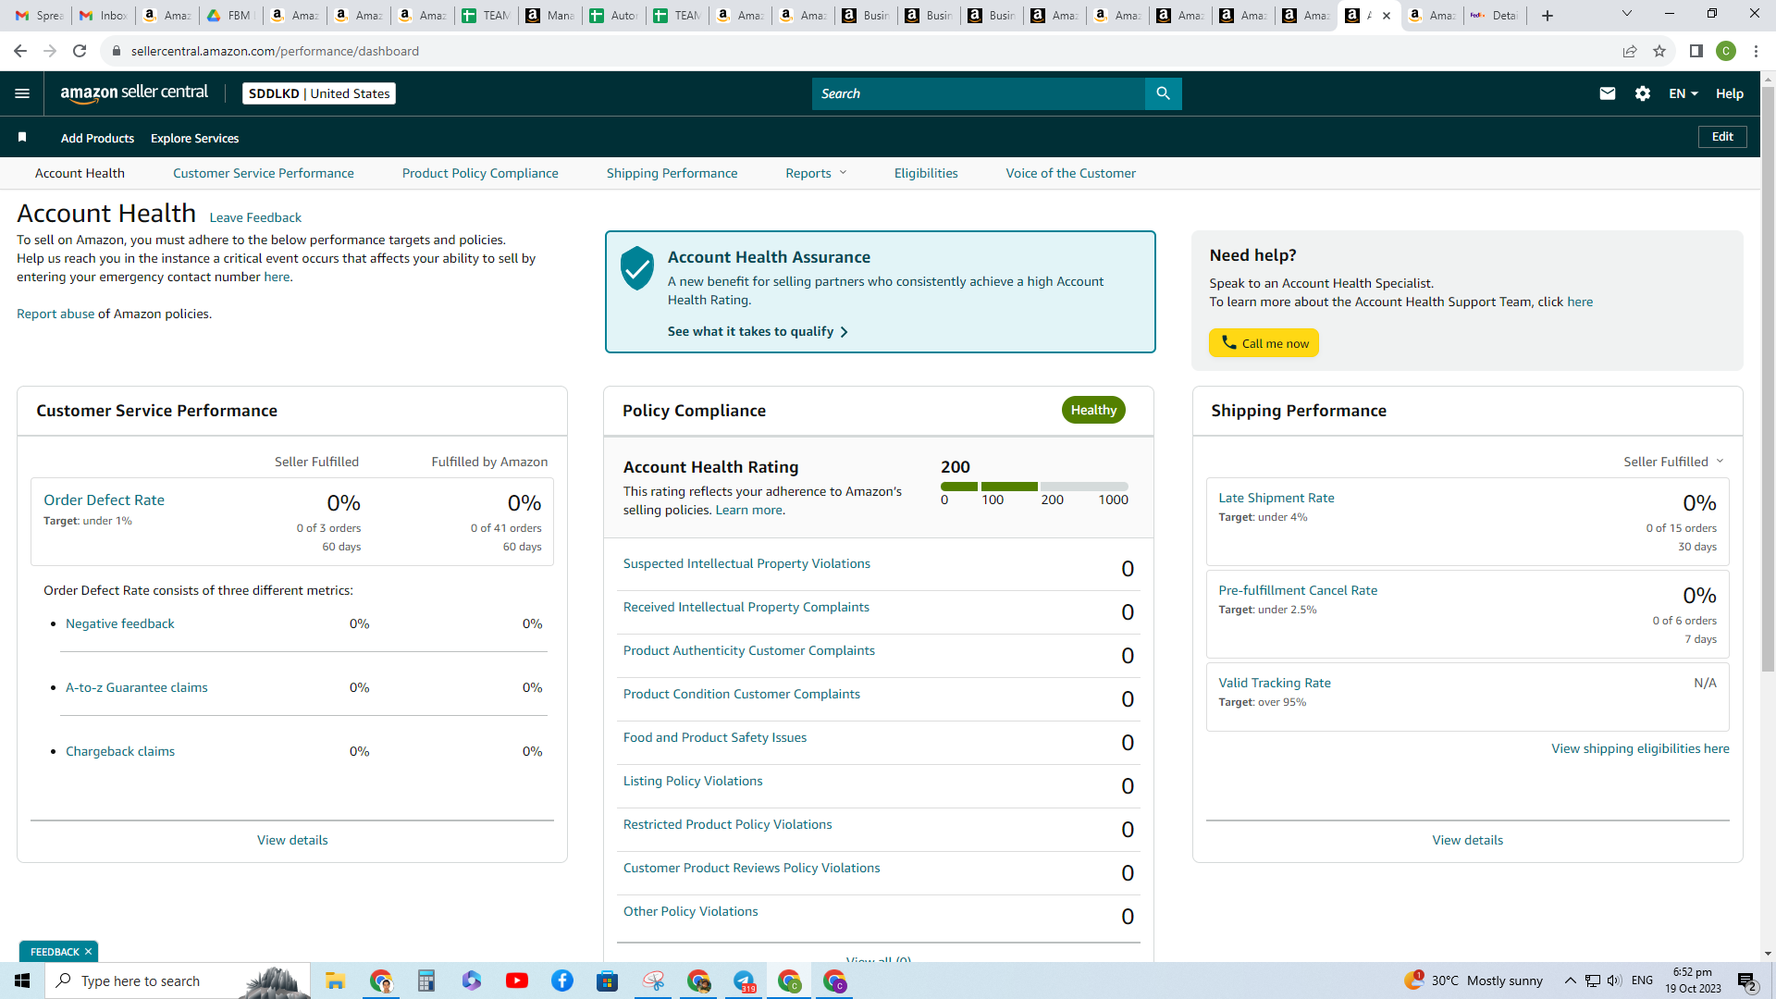
Task: Click the amazon seller central logo
Action: pyautogui.click(x=134, y=92)
